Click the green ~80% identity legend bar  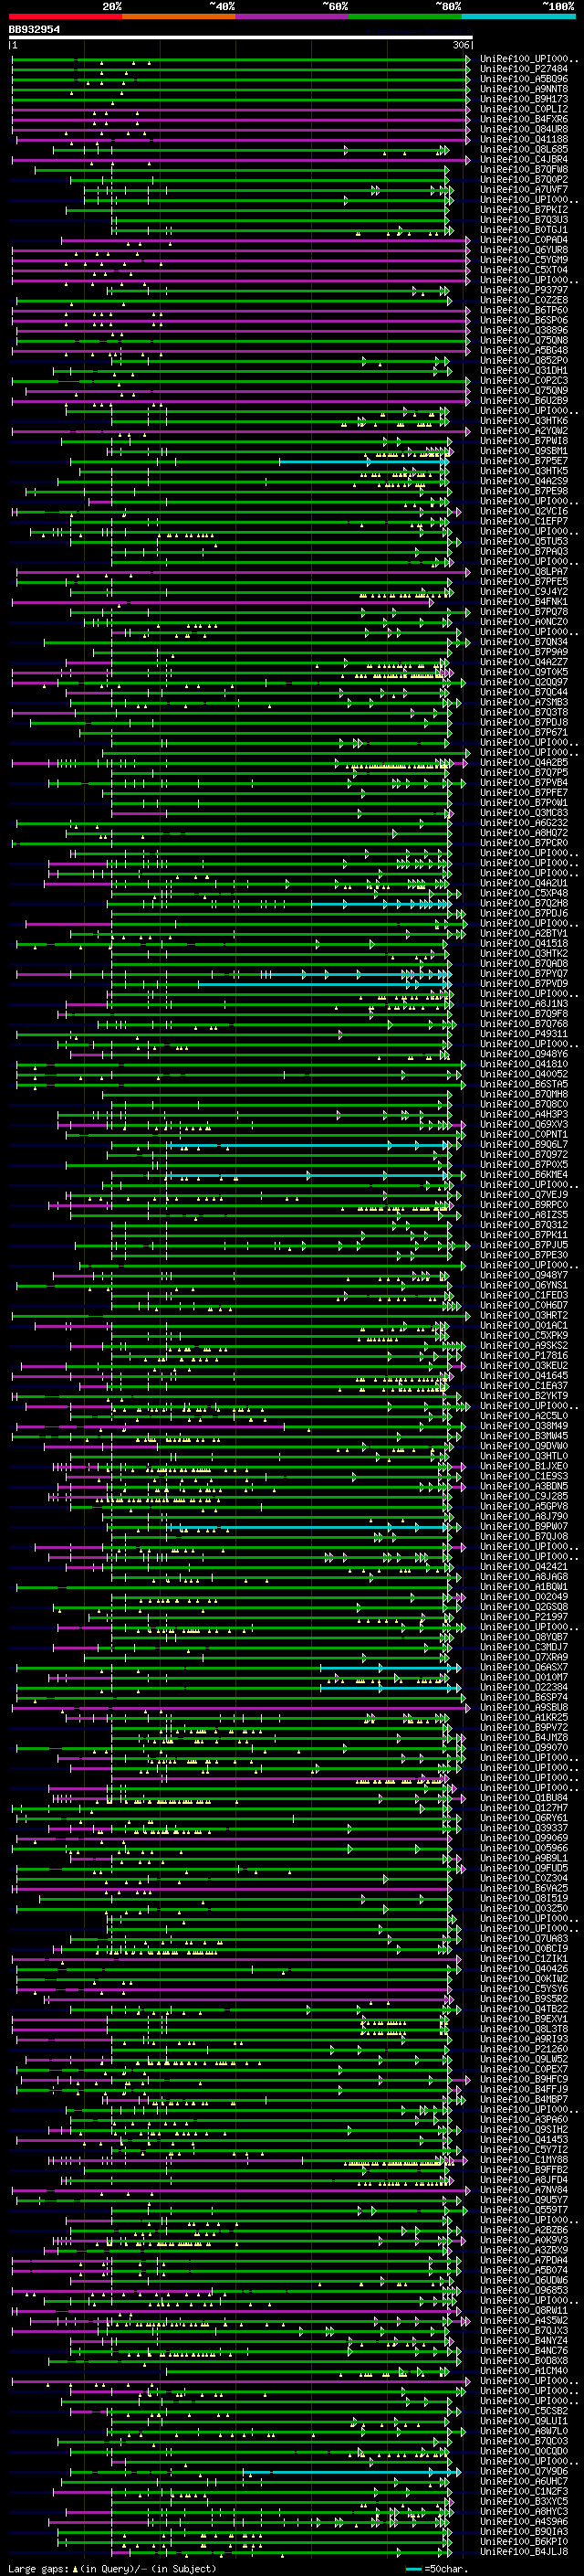[405, 16]
